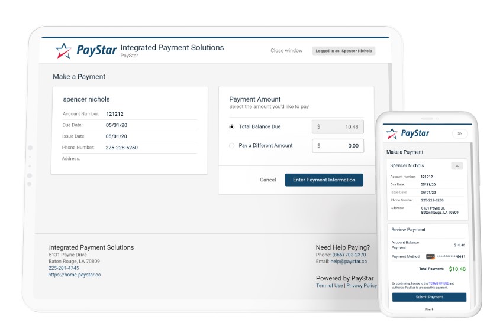Click the credit card icon beside Payment Method
Viewport: 503px width, 336px height.
tap(430, 257)
